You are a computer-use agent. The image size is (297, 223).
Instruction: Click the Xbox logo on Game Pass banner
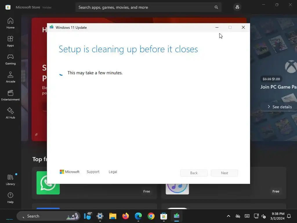point(291,66)
